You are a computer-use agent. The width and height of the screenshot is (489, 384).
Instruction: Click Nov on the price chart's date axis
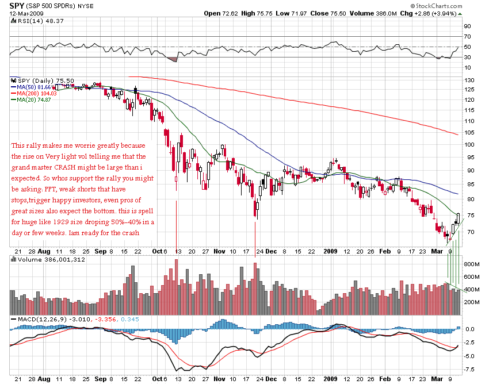point(220,251)
